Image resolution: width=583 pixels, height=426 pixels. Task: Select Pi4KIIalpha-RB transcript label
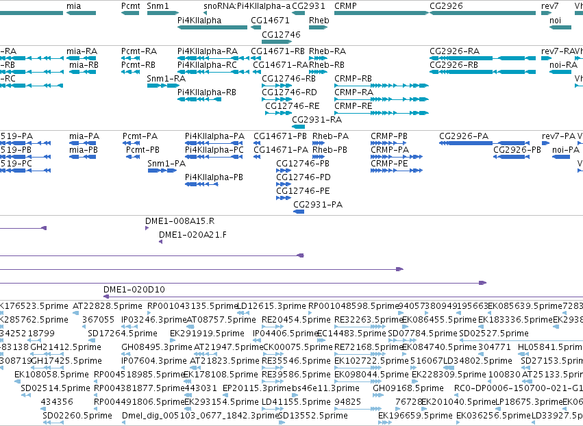coord(207,92)
